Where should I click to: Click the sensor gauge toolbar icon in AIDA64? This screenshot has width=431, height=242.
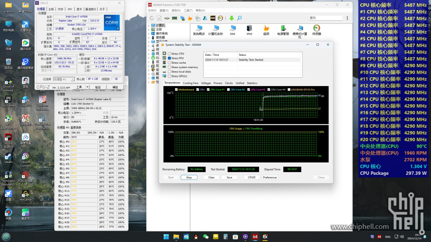tap(220, 18)
